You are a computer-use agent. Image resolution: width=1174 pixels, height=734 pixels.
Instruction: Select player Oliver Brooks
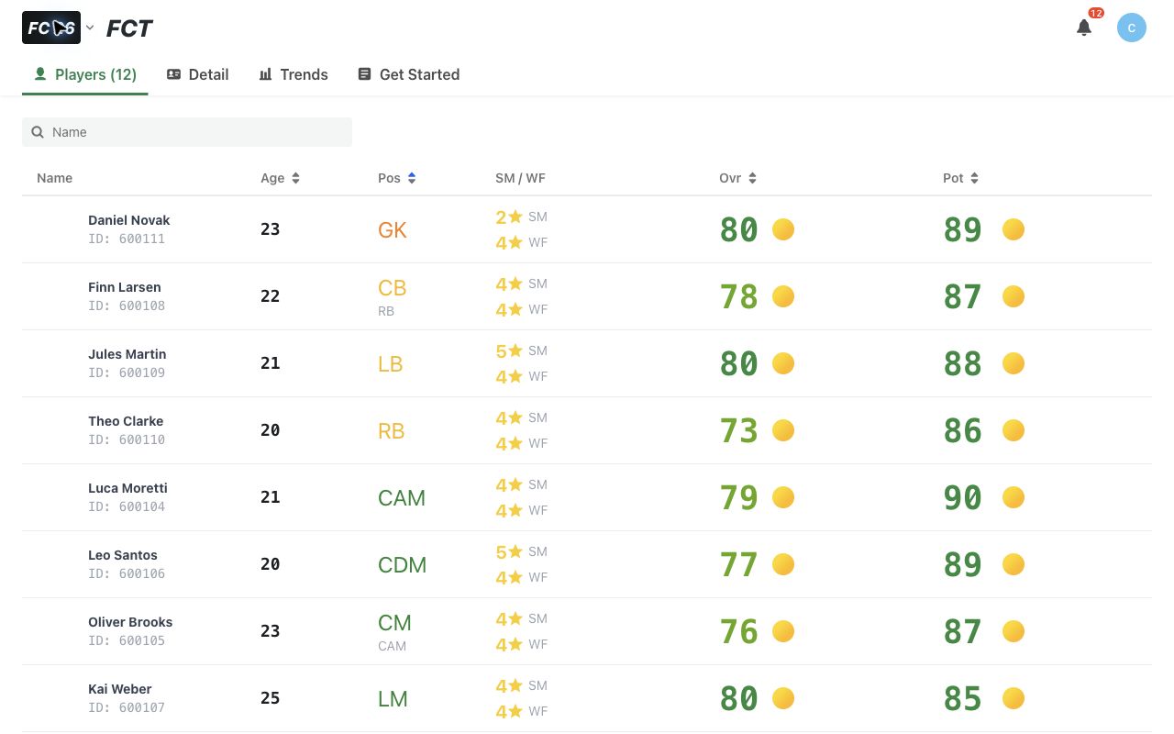(x=587, y=631)
